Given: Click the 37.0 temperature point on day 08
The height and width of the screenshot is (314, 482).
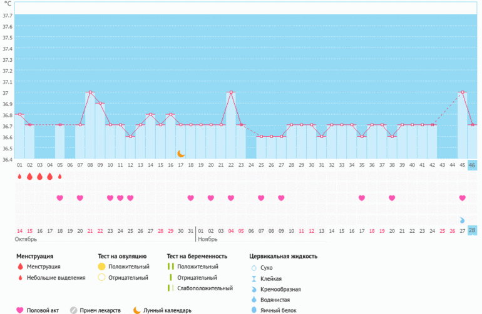Looking at the screenshot, I should 90,92.
